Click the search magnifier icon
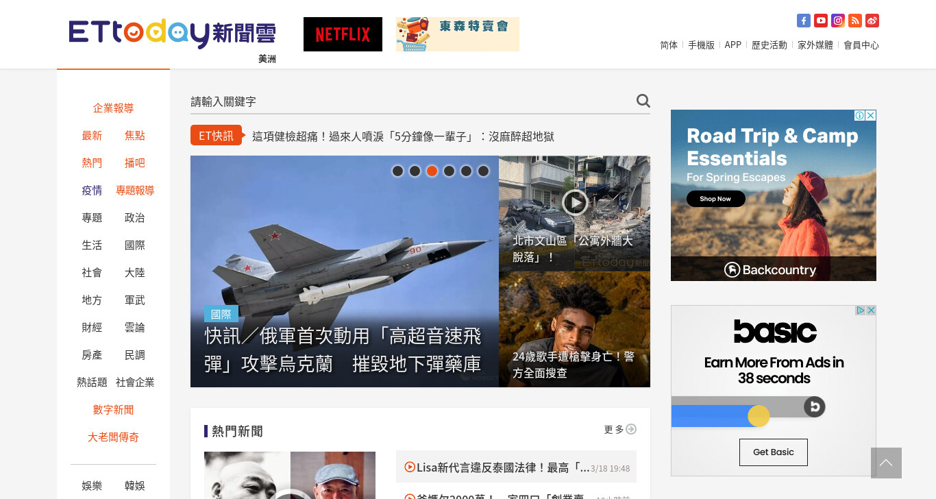The width and height of the screenshot is (936, 499). pos(643,101)
